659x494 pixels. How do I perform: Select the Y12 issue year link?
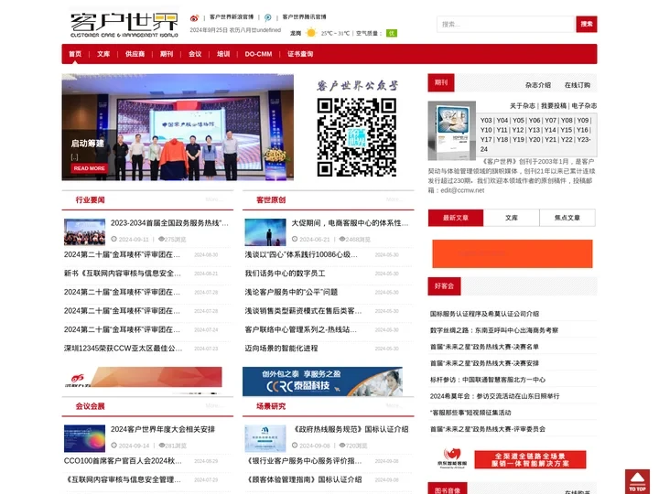[x=518, y=130]
